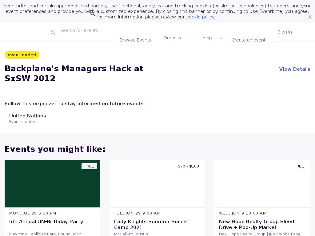
Task: Open the green UN-Birthday Party thumbnail
Action: coord(52,184)
